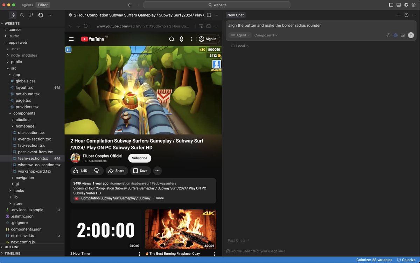Click the Subscribe button on the video
This screenshot has height=263, width=420.
139,158
